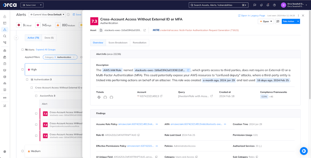
Task: Open the magnifier discovery icon in sidebar
Action: click(x=5, y=36)
